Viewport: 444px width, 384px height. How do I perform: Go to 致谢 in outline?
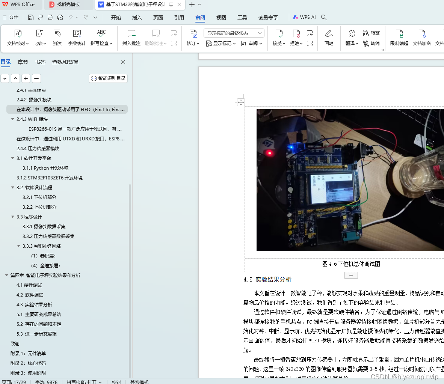(x=15, y=343)
